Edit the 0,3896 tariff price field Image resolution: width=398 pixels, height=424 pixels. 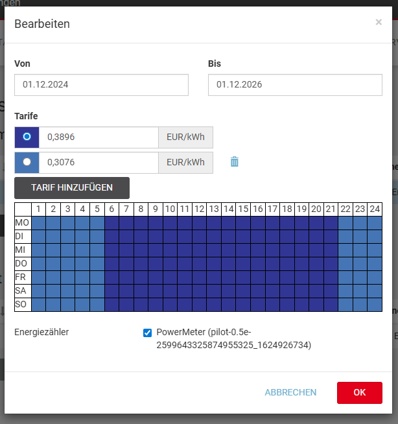click(99, 137)
